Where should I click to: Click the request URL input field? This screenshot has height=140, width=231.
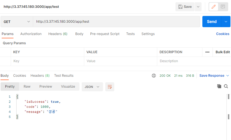(x=116, y=22)
